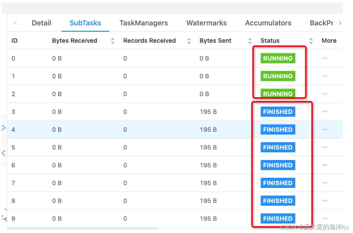The height and width of the screenshot is (233, 353).
Task: Open More menu for subtask 4
Action: (x=324, y=129)
